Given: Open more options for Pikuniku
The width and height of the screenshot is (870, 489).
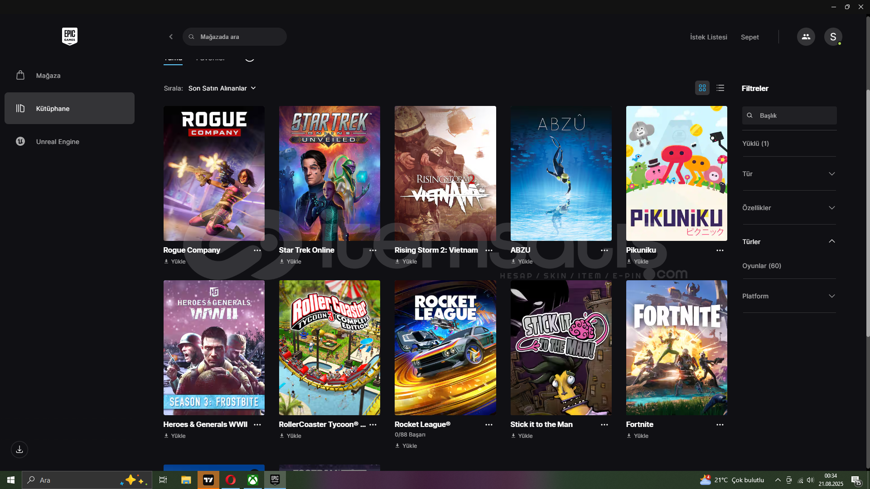Looking at the screenshot, I should click(x=720, y=250).
